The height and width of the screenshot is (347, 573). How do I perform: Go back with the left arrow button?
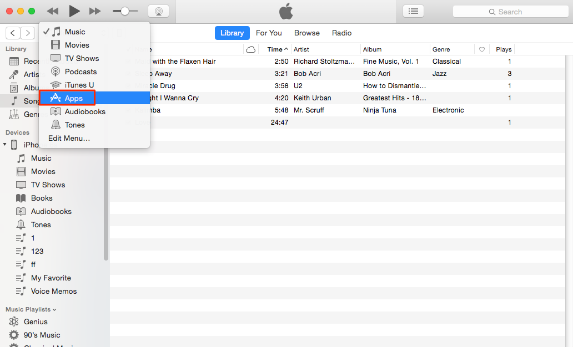click(13, 33)
